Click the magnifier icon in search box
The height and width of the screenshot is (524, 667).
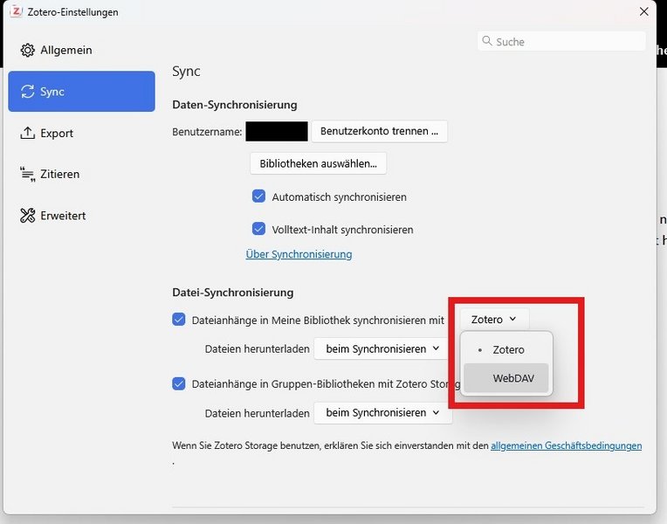tap(487, 42)
